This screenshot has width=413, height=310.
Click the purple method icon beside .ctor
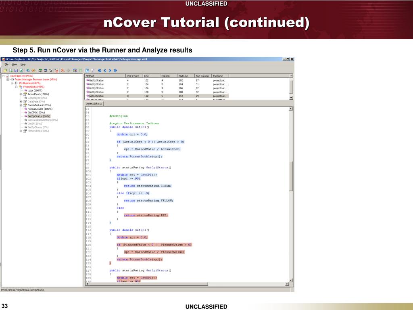[26, 90]
